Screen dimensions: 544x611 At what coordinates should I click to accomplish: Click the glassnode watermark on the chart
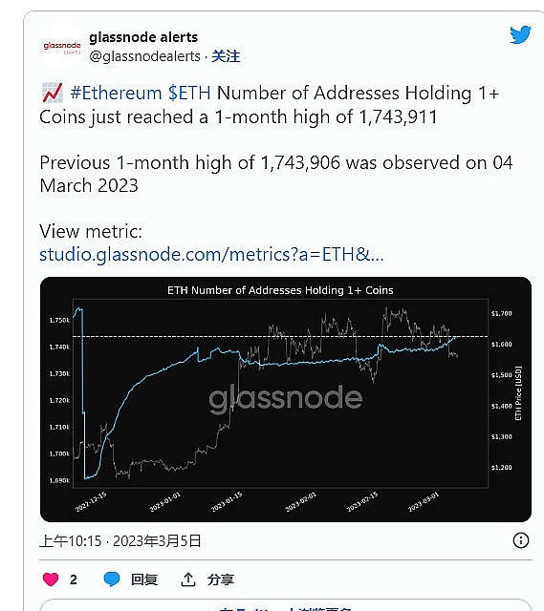tap(286, 398)
